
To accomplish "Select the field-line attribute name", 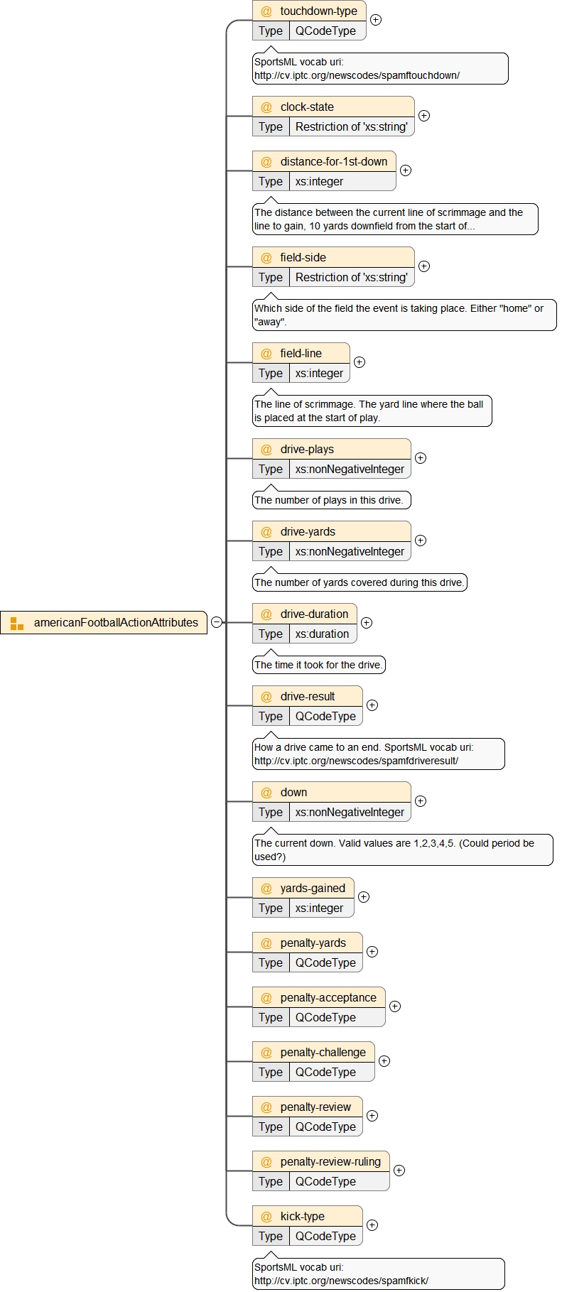I will coord(301,354).
